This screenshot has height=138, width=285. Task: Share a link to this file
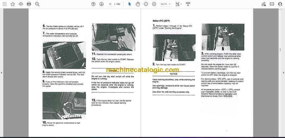pos(263,4)
